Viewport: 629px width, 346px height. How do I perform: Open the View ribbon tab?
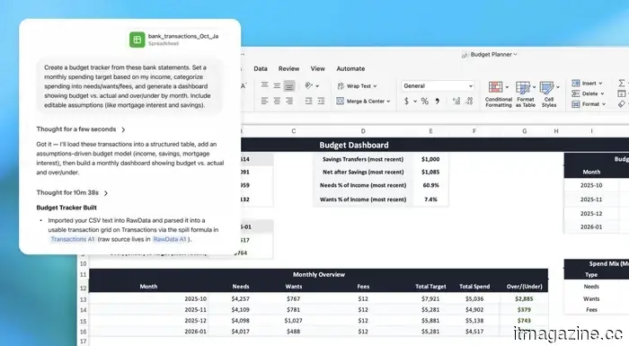(x=318, y=68)
